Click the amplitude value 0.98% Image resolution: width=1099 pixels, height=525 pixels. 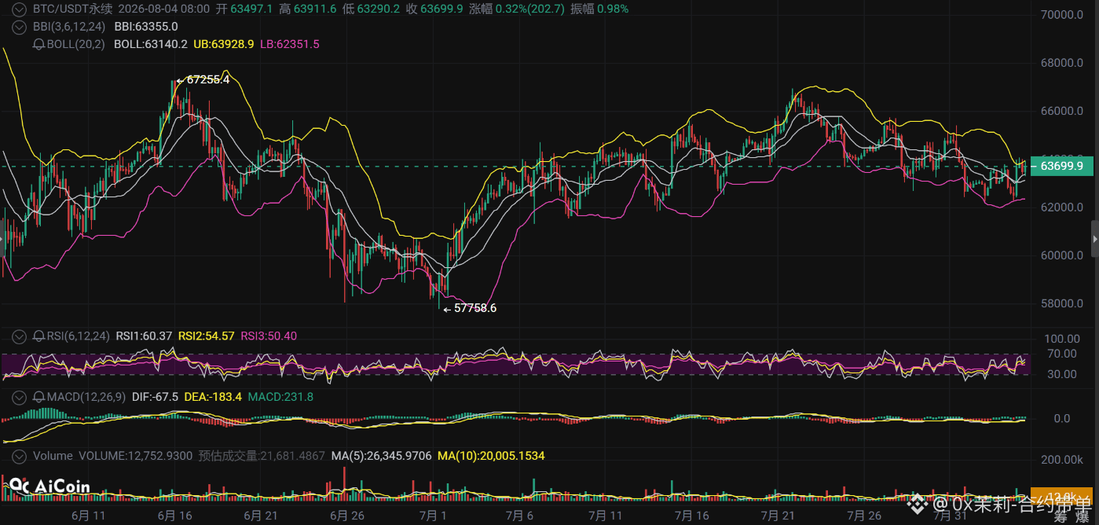pos(613,9)
